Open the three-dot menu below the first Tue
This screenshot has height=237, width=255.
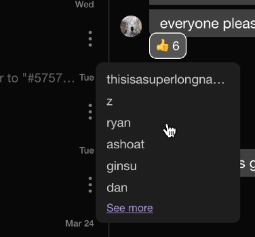[x=90, y=112]
